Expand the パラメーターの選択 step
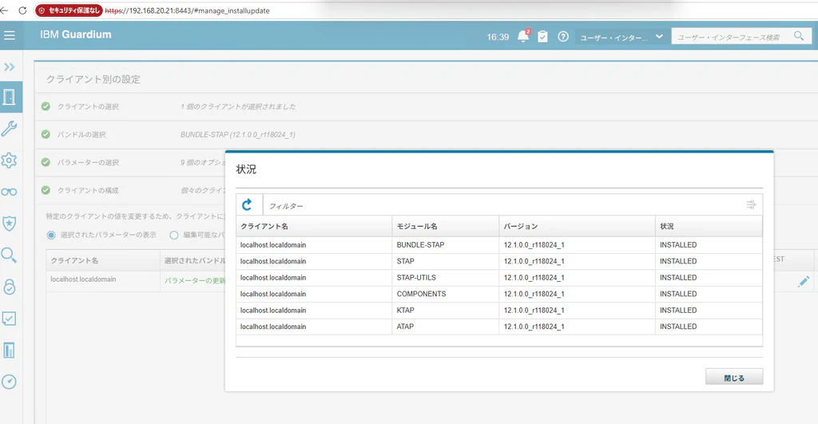 pyautogui.click(x=88, y=163)
